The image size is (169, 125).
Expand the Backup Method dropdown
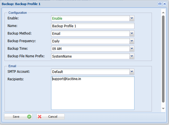(132, 33)
